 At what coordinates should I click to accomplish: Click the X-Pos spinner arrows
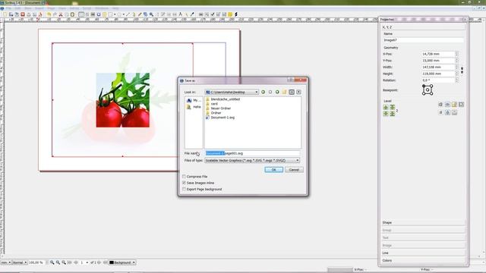coord(457,54)
